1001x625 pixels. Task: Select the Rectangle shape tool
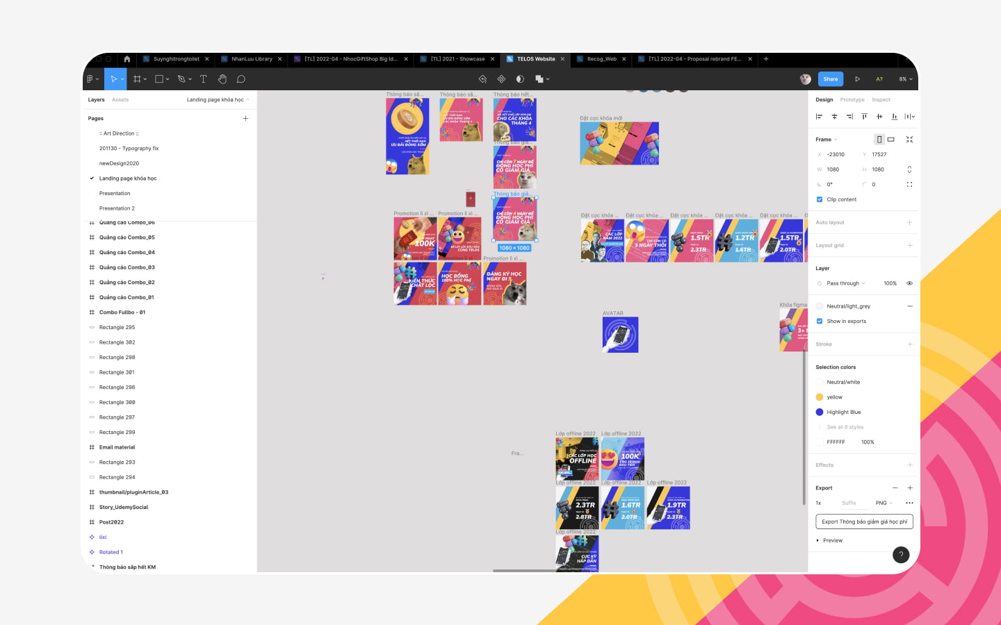159,79
